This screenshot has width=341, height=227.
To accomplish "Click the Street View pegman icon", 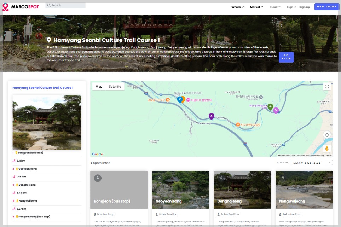I will [327, 149].
